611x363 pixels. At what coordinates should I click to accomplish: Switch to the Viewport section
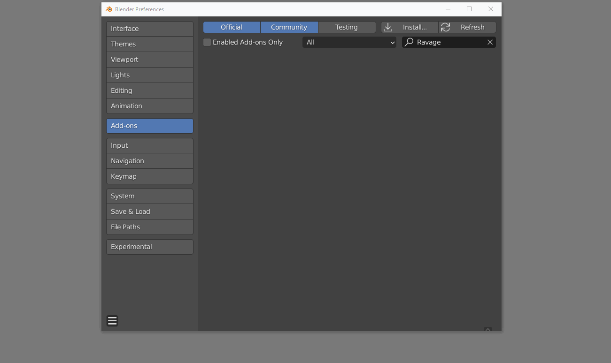tap(150, 60)
